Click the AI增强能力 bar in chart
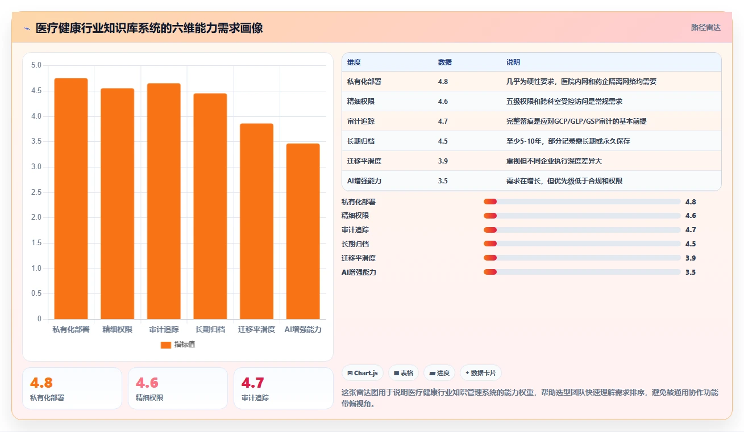The width and height of the screenshot is (744, 432). [303, 232]
